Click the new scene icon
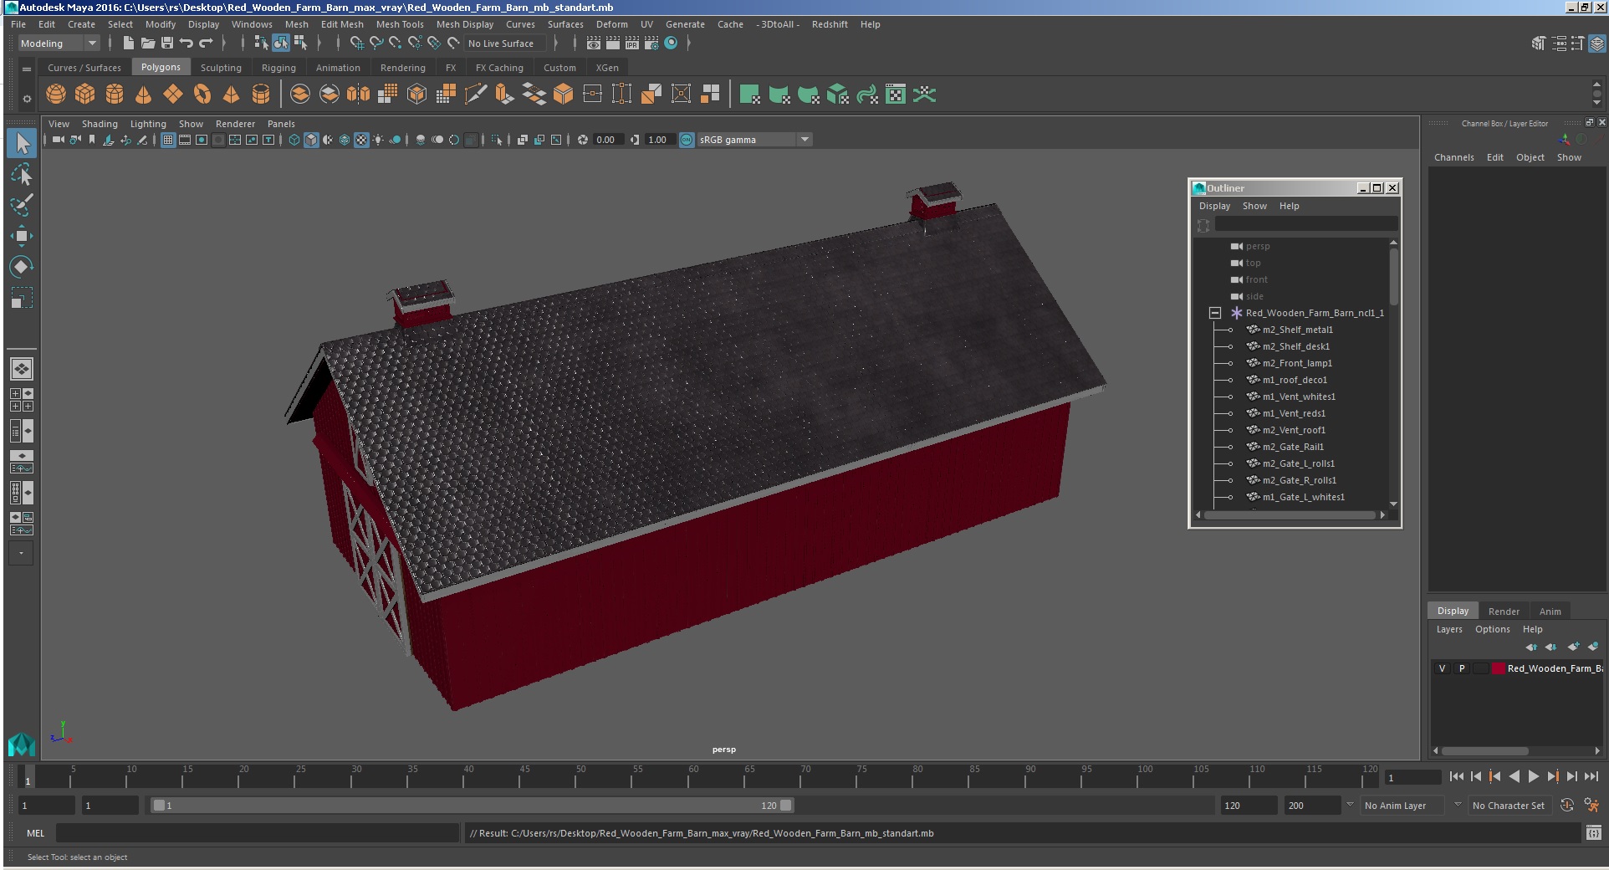1609x870 pixels. click(x=128, y=43)
